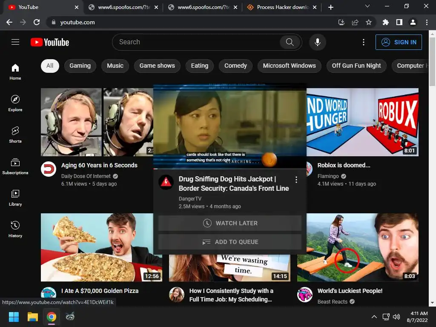
Task: Select the Comedy filter chip
Action: click(235, 66)
